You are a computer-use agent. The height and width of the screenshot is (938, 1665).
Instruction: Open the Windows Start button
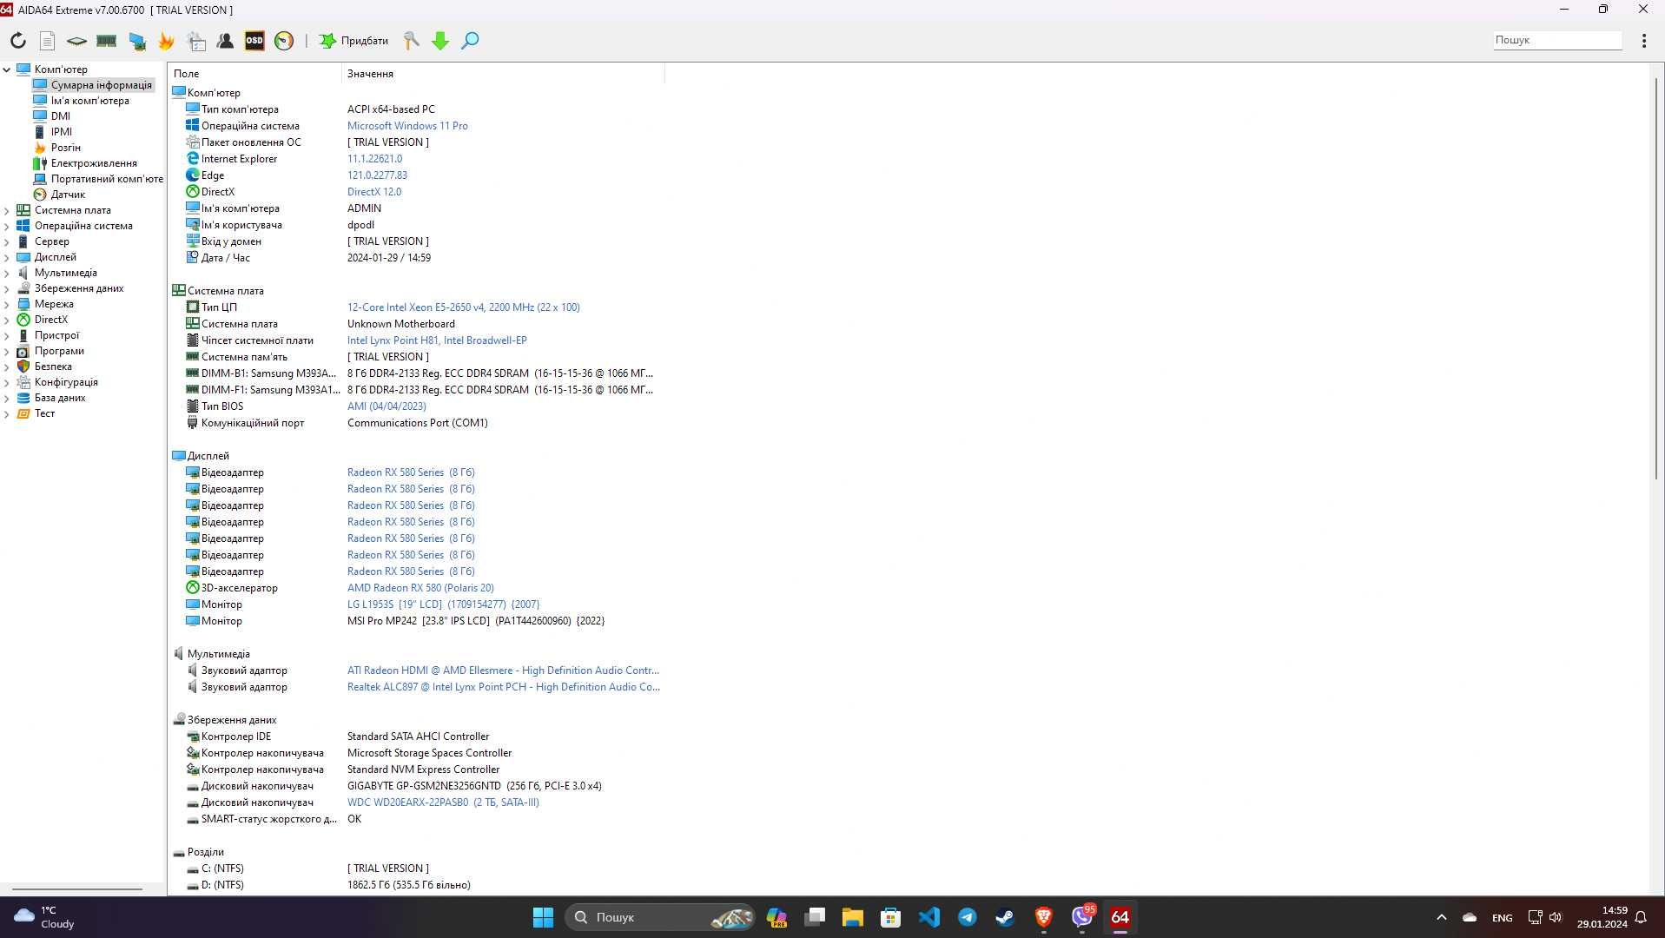click(543, 917)
